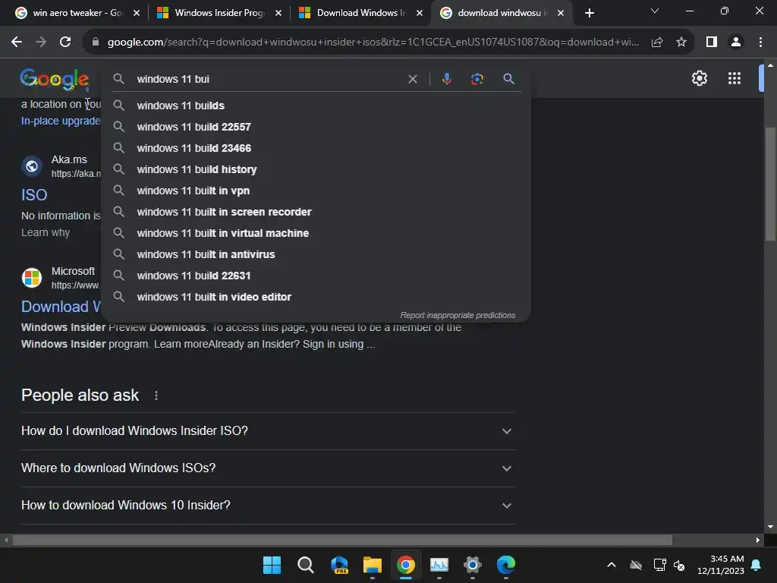Submit search with blue magnifier icon

[x=508, y=79]
